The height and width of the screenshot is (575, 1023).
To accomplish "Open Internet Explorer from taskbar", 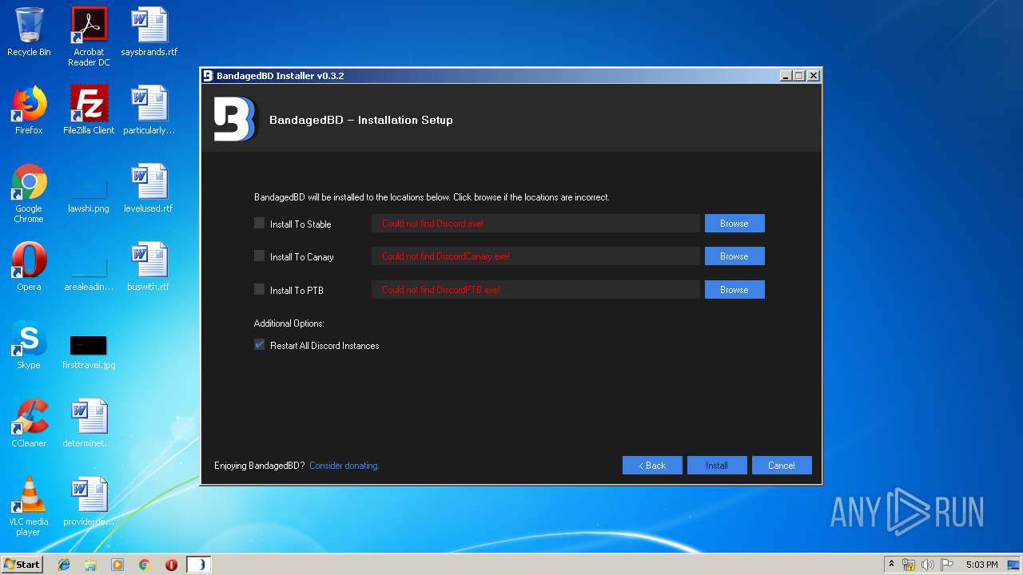I will click(x=64, y=565).
